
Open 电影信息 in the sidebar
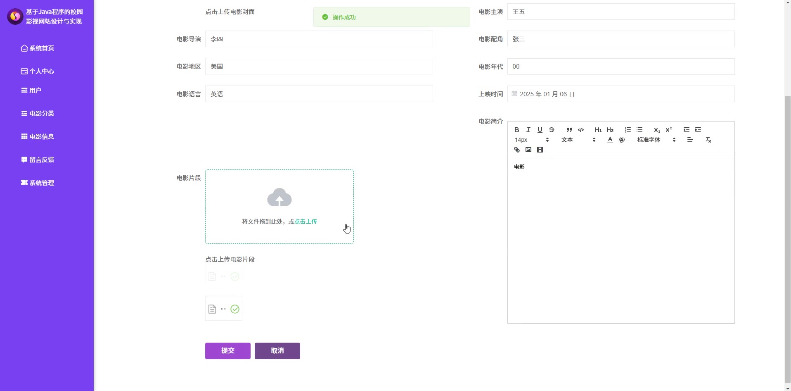click(x=41, y=136)
